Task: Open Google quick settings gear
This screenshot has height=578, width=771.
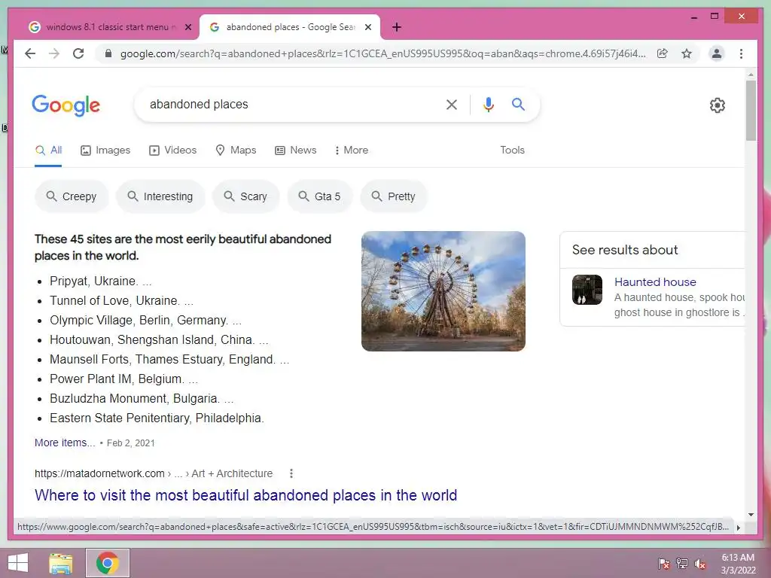Action: 718,105
